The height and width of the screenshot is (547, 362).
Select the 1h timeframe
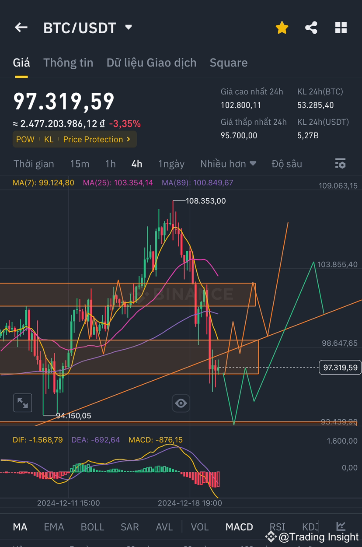click(x=110, y=164)
